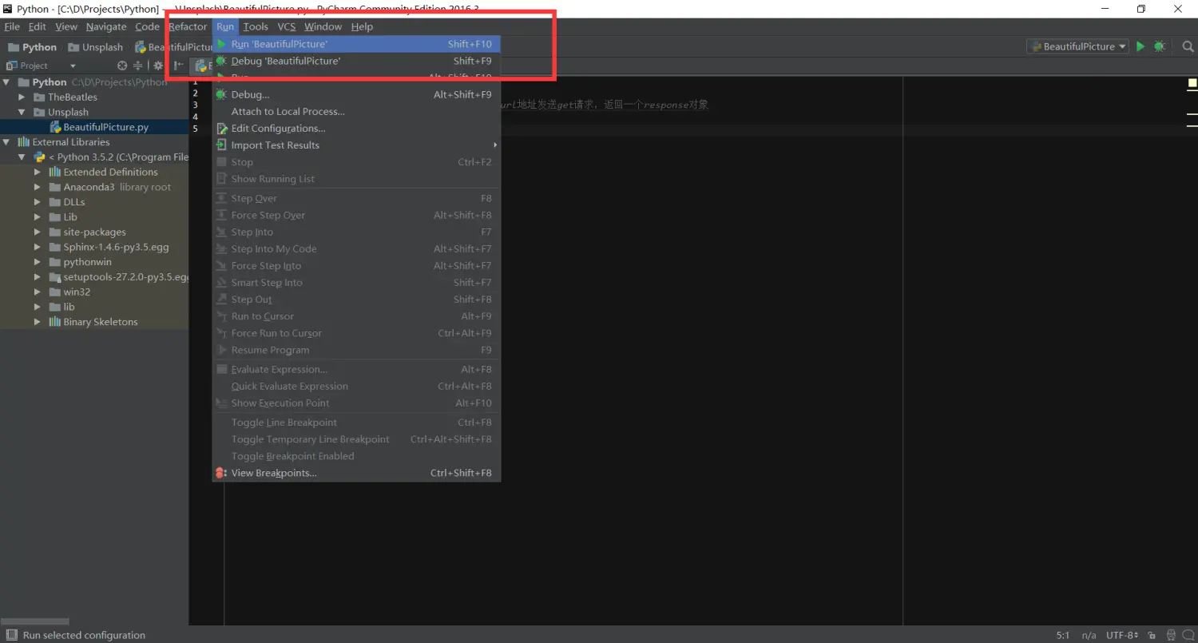The image size is (1198, 643).
Task: Click line number 3 in the editor gutter
Action: click(195, 105)
